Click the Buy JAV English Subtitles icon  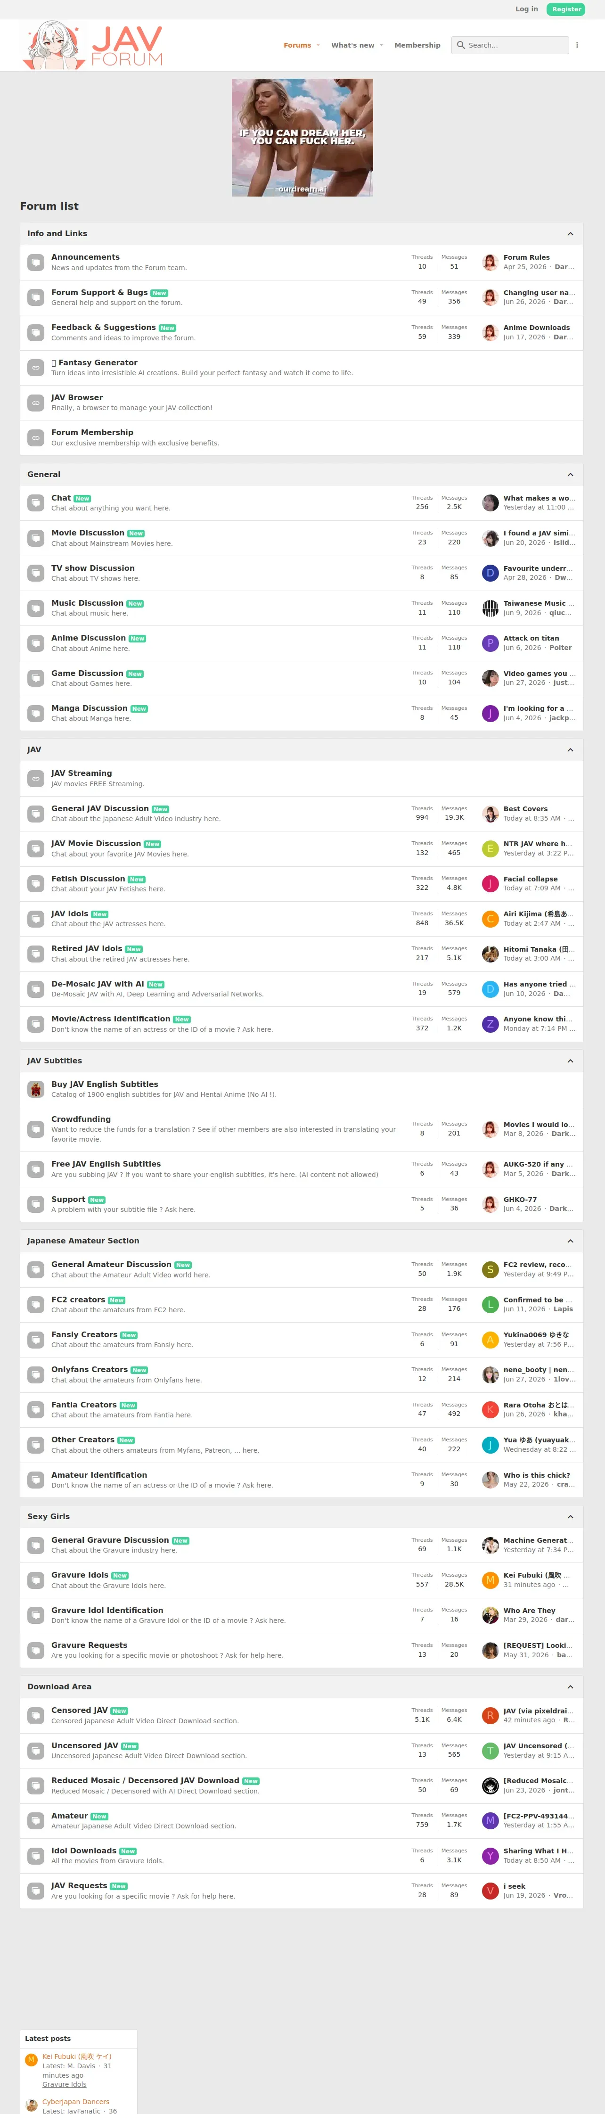tap(35, 1089)
